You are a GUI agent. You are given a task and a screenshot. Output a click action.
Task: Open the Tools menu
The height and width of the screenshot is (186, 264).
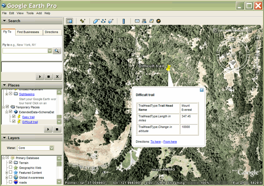30,13
